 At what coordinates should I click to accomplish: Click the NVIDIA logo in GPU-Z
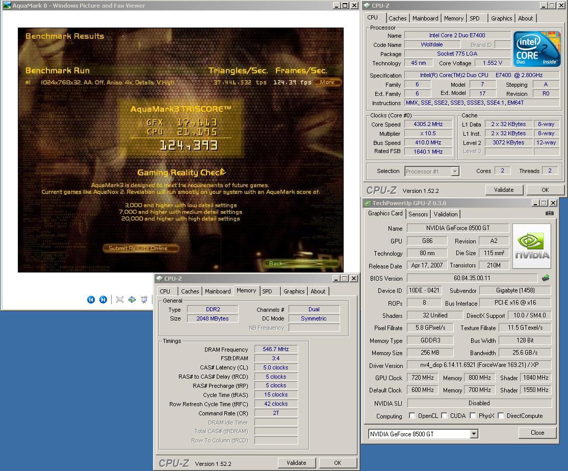(x=532, y=246)
